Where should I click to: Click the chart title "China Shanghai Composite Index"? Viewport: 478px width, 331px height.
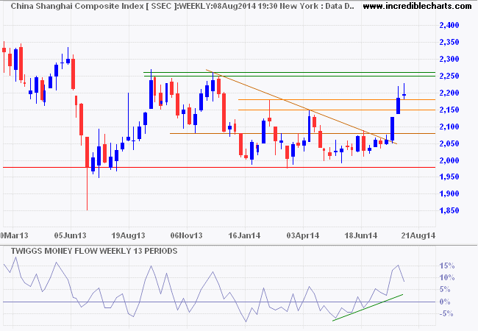pos(77,6)
